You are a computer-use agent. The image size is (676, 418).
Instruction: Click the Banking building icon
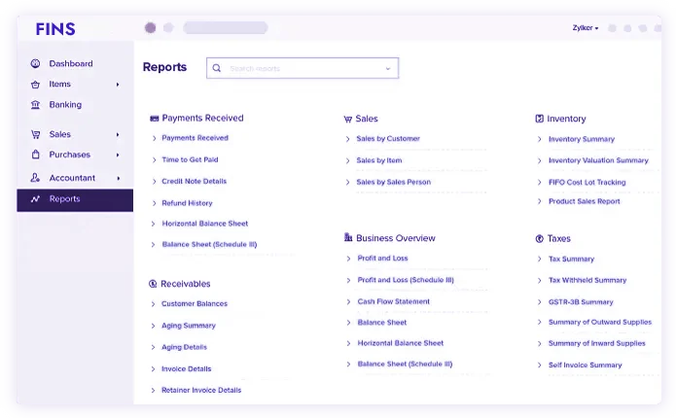pos(35,105)
